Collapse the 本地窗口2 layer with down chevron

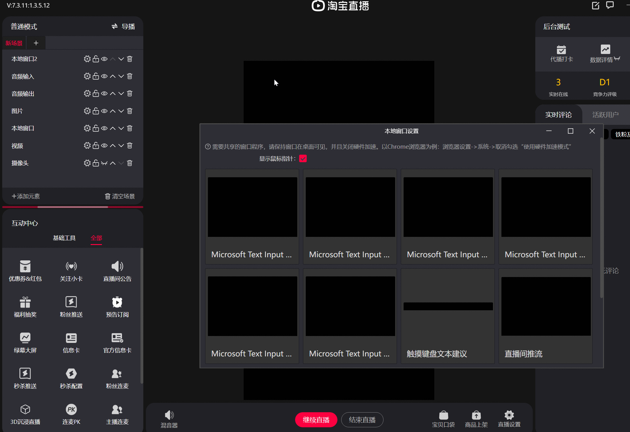[121, 59]
